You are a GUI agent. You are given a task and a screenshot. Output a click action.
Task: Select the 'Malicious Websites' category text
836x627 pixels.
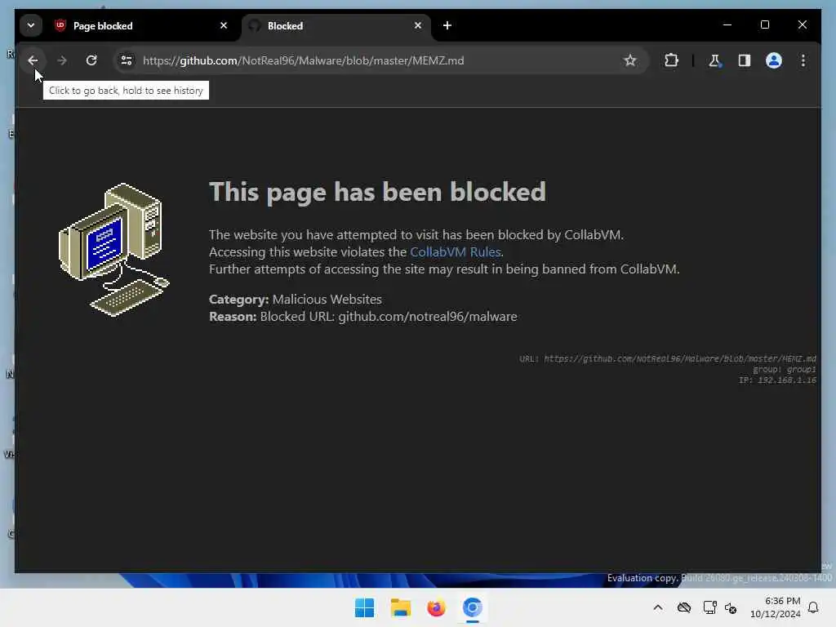pos(327,299)
